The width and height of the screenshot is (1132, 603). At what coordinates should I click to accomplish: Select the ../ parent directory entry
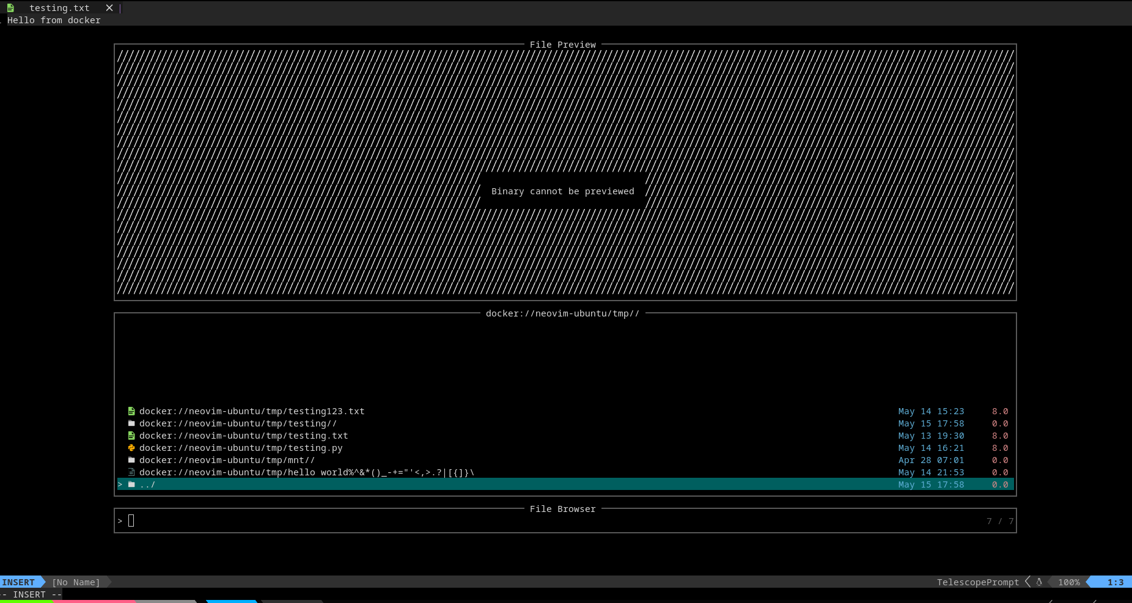148,484
